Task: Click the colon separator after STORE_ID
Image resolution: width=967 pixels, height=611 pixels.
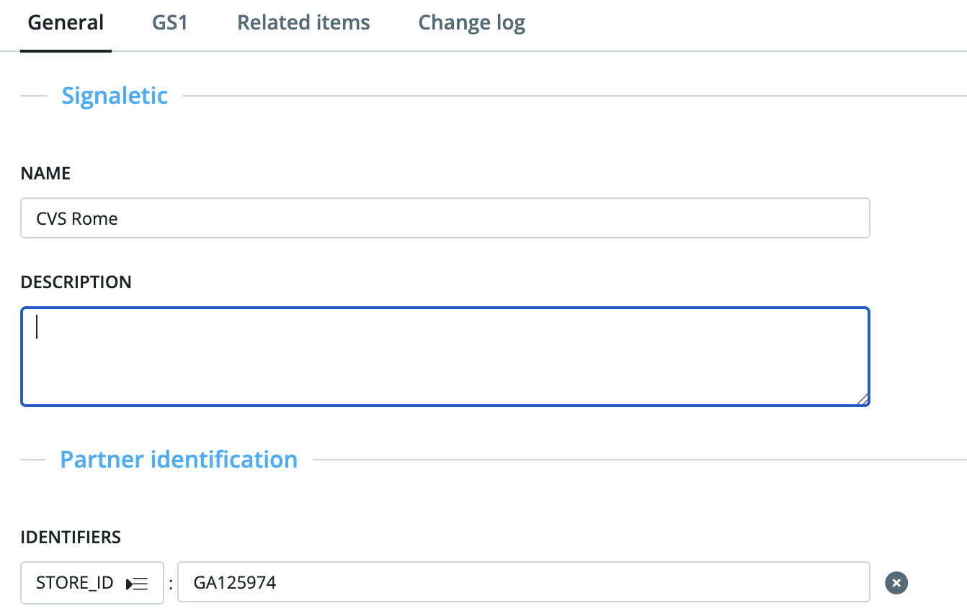Action: point(171,583)
